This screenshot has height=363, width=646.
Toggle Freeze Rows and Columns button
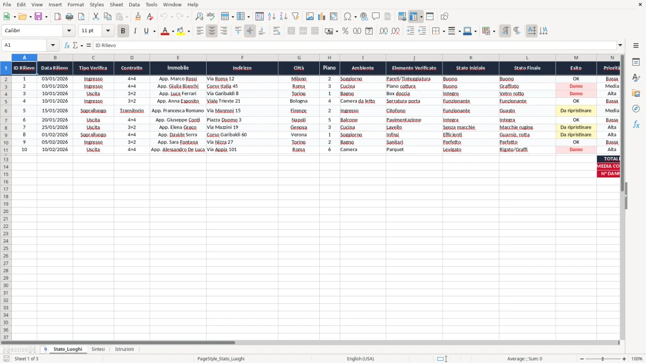(413, 17)
